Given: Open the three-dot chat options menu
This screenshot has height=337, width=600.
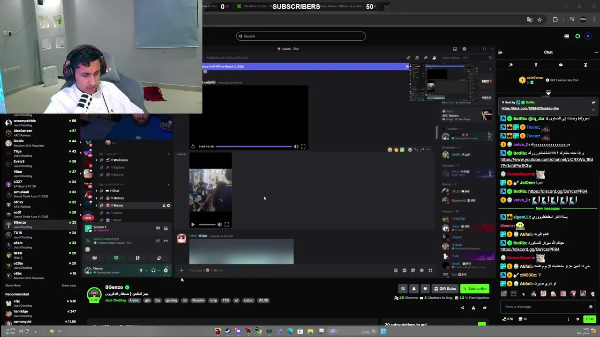Looking at the screenshot, I should click(596, 52).
